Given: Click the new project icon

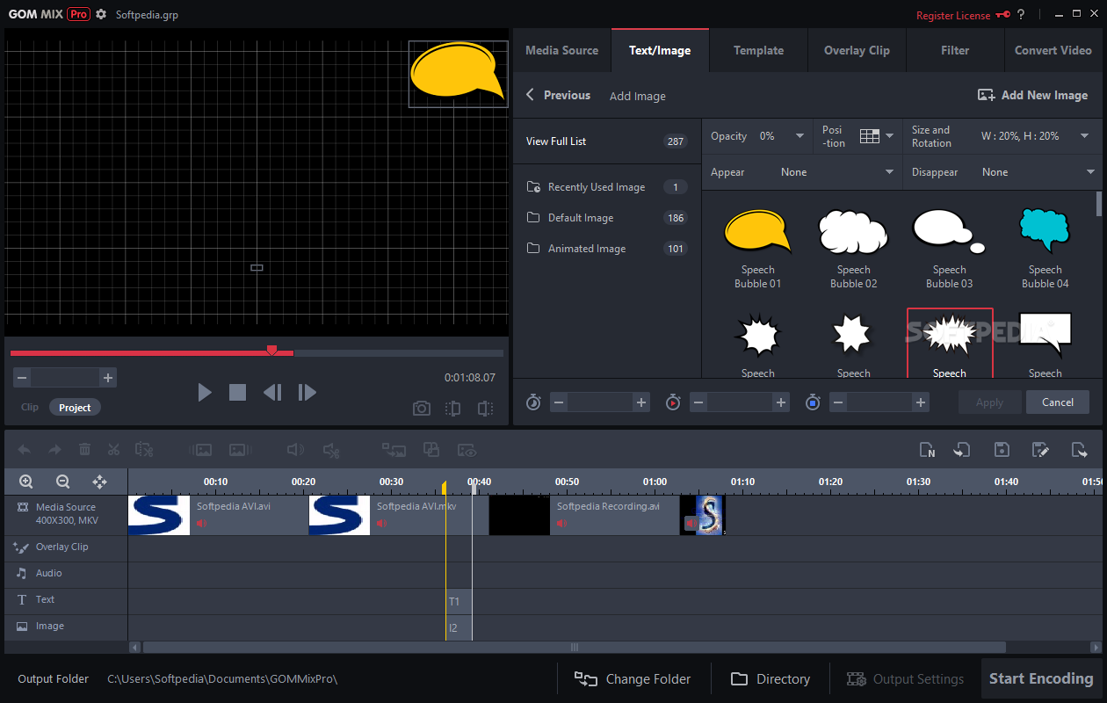Looking at the screenshot, I should (x=927, y=450).
